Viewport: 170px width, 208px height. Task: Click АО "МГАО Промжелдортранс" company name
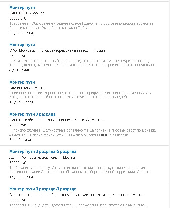click(x=34, y=157)
